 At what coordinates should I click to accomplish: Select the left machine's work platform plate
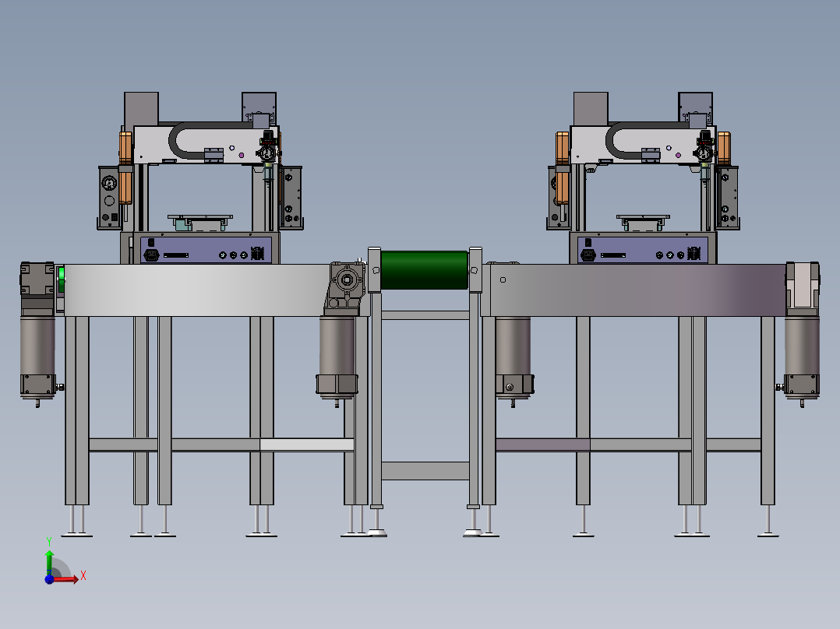(x=200, y=217)
